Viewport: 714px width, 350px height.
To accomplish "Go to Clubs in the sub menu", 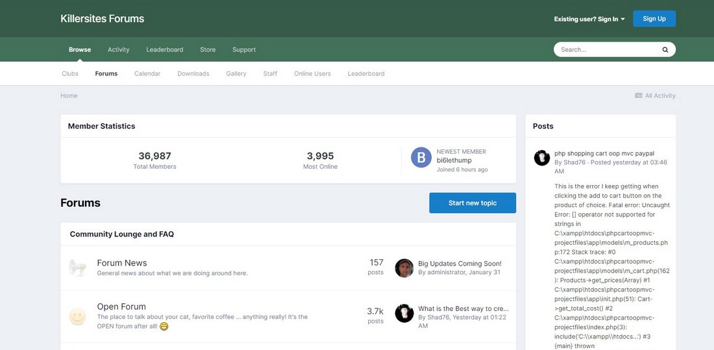I will click(69, 73).
